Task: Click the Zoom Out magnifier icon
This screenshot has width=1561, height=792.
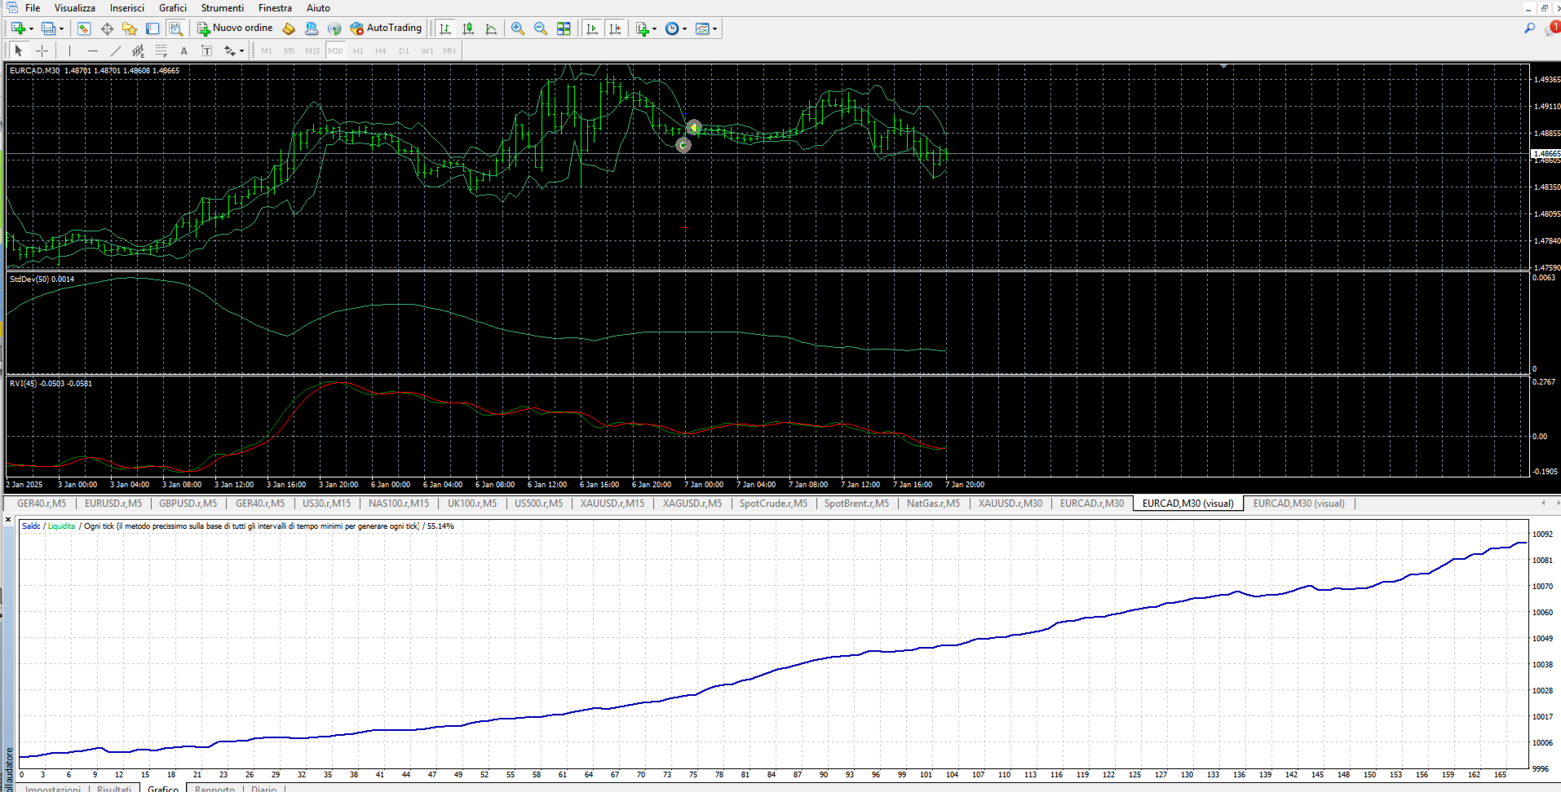Action: [540, 29]
